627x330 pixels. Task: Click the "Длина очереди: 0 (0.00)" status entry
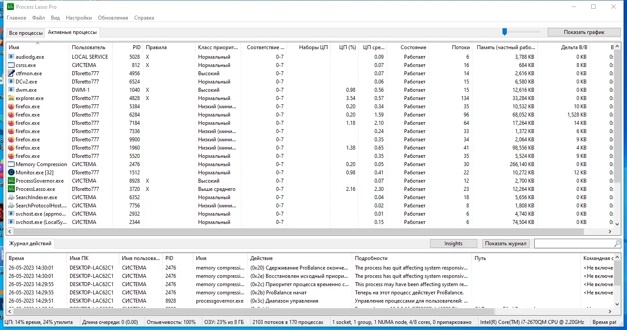click(x=110, y=322)
